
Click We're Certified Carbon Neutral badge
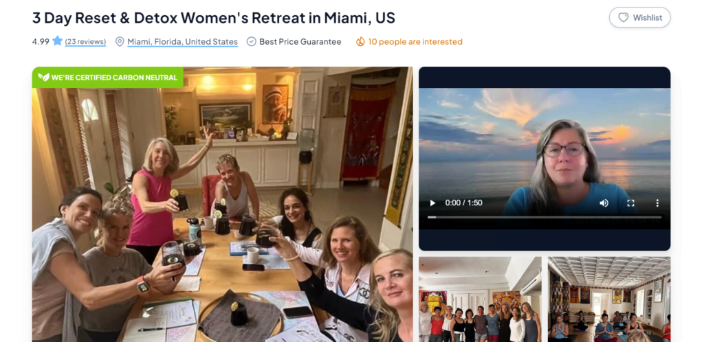108,77
